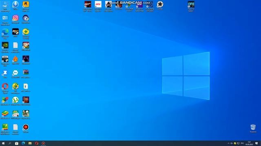The height and width of the screenshot is (146, 261).
Task: Open the Recycle Bin
Action: [x=253, y=128]
